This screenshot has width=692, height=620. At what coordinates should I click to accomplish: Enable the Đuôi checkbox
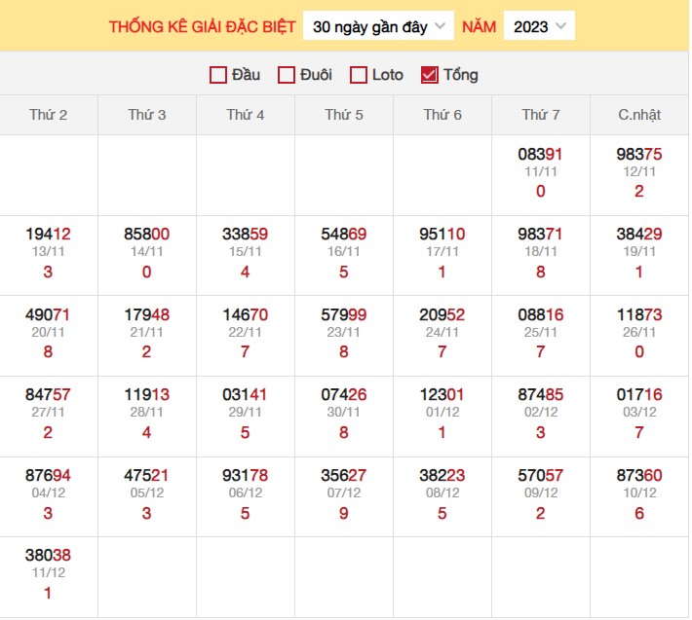[287, 75]
